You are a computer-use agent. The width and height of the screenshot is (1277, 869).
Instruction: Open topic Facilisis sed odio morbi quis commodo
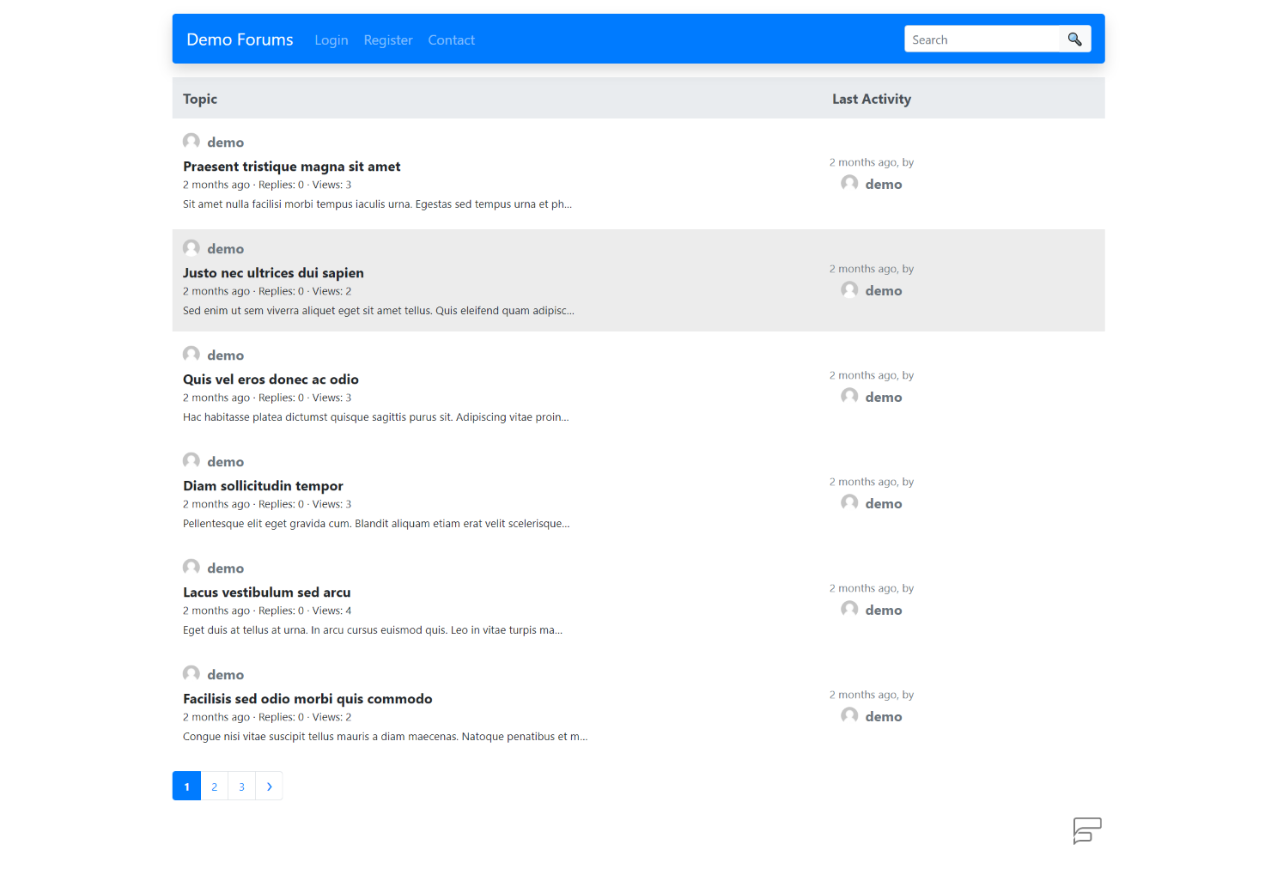(x=307, y=699)
